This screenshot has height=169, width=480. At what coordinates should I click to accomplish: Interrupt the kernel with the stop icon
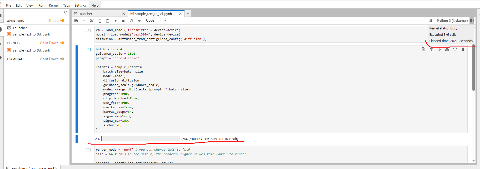tap(123, 21)
